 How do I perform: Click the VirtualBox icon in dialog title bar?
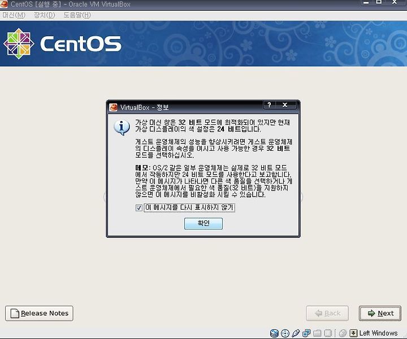pyautogui.click(x=113, y=107)
